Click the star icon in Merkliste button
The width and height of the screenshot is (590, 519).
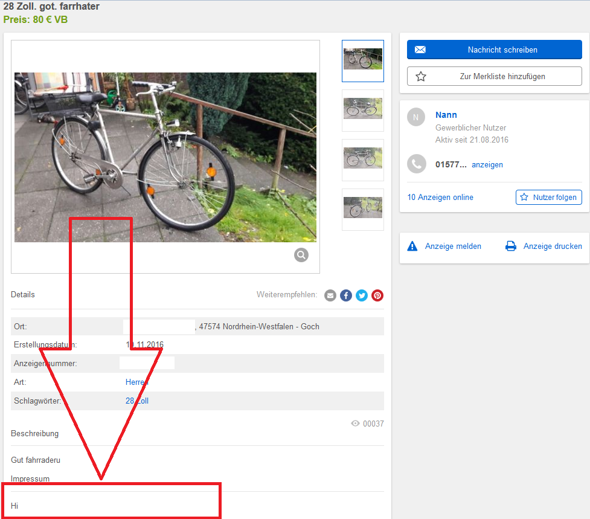pyautogui.click(x=421, y=76)
